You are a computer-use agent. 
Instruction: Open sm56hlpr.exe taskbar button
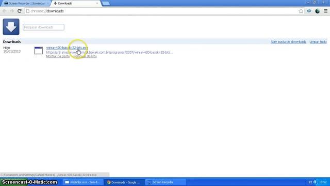click(x=82, y=182)
